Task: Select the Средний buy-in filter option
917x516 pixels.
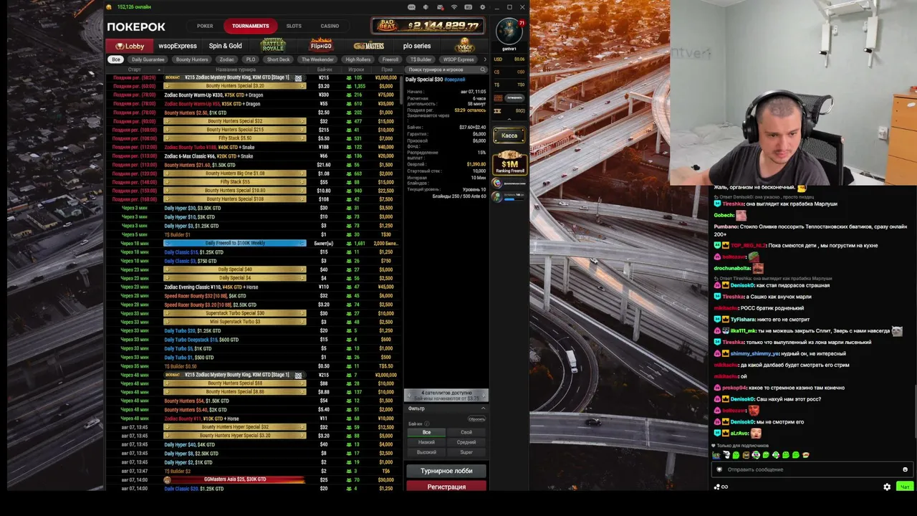Action: pyautogui.click(x=466, y=442)
